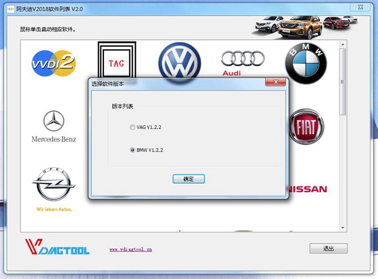Select the Nissan brand logo
Viewport: 378px width, 279px height.
308,189
